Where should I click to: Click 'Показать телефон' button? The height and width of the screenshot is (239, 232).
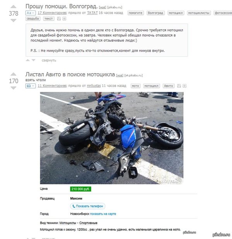click(88, 206)
